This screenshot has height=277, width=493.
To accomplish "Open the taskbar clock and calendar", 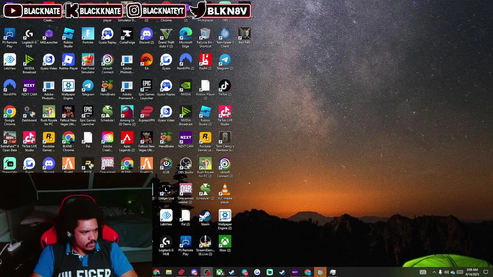I will [472, 272].
